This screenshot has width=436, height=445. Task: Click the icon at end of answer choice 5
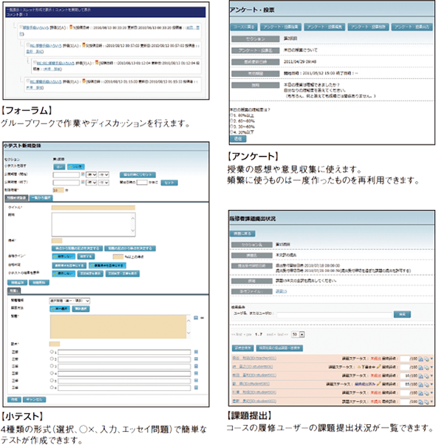[196, 380]
